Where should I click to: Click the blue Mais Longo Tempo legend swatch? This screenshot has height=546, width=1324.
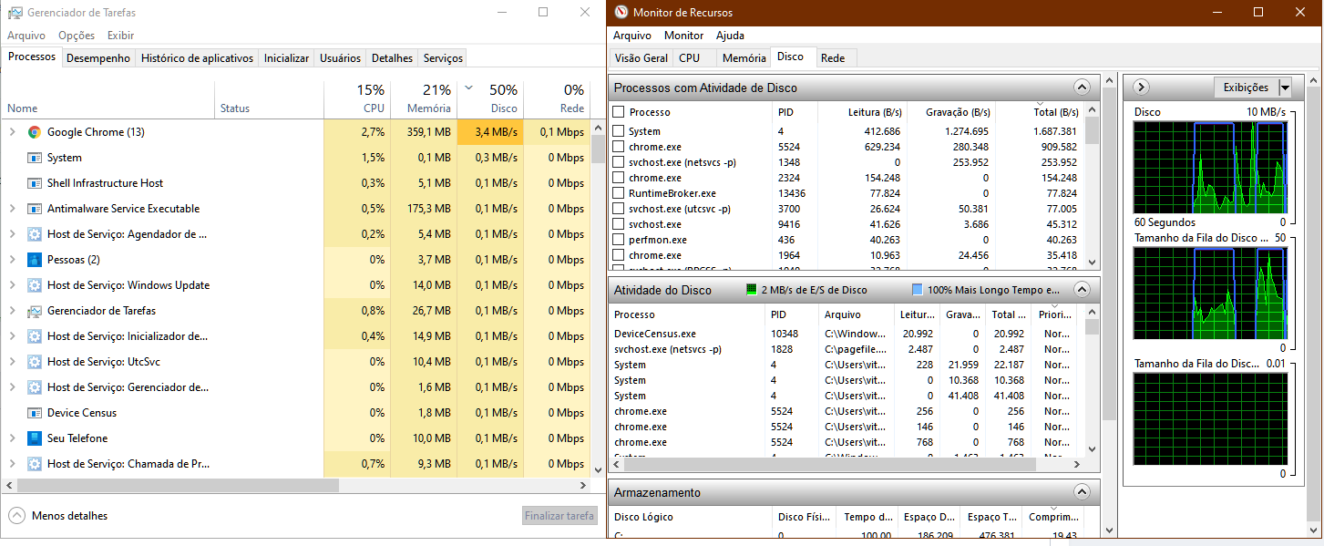(918, 290)
